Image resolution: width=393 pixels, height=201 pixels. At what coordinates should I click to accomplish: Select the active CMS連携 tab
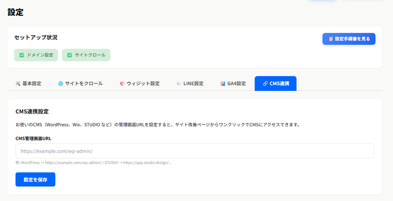pos(276,83)
